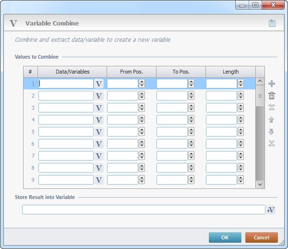Open variable picker for row 5
Image resolution: width=288 pixels, height=249 pixels.
(99, 132)
